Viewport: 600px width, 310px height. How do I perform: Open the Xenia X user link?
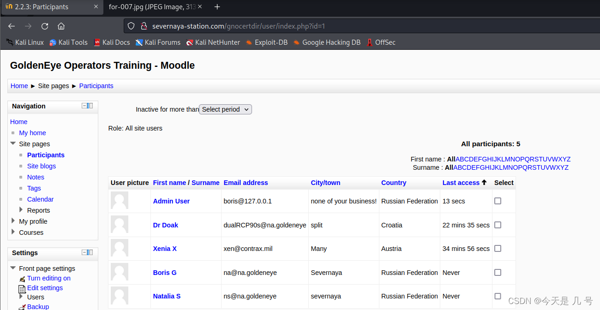coord(165,249)
